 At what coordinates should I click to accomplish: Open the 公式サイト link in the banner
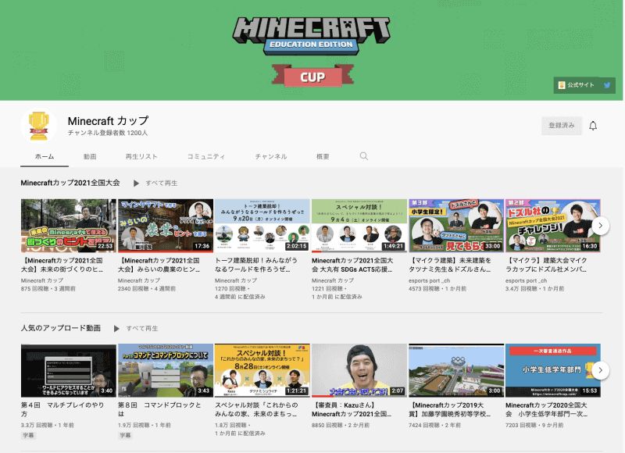[580, 86]
